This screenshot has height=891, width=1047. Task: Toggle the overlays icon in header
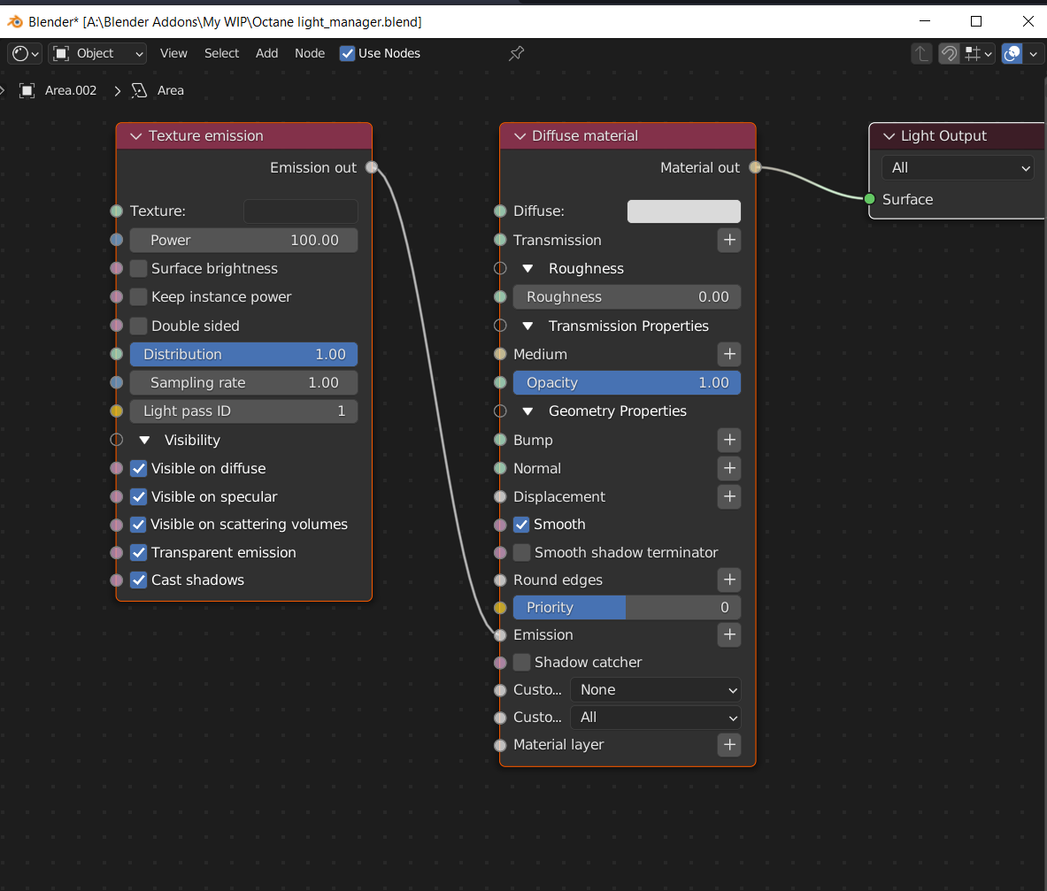pos(1012,54)
